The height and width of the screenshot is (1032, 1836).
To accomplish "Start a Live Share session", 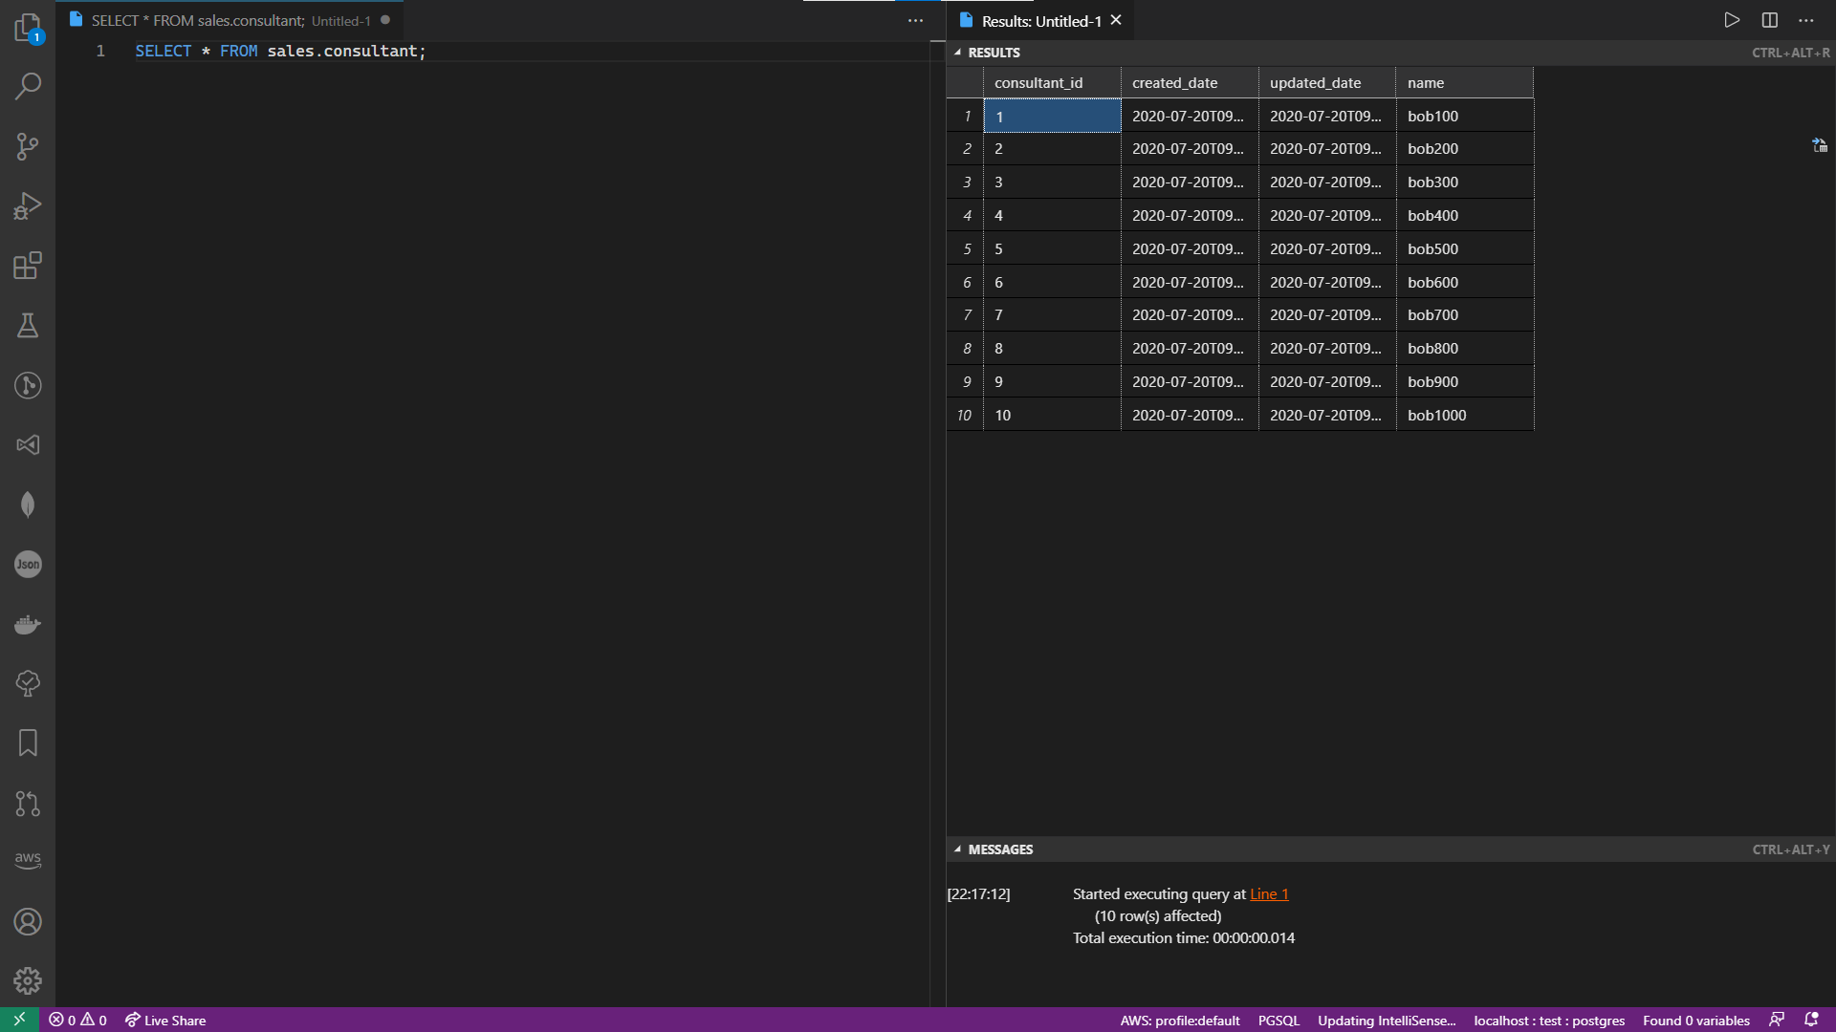I will 164,1020.
